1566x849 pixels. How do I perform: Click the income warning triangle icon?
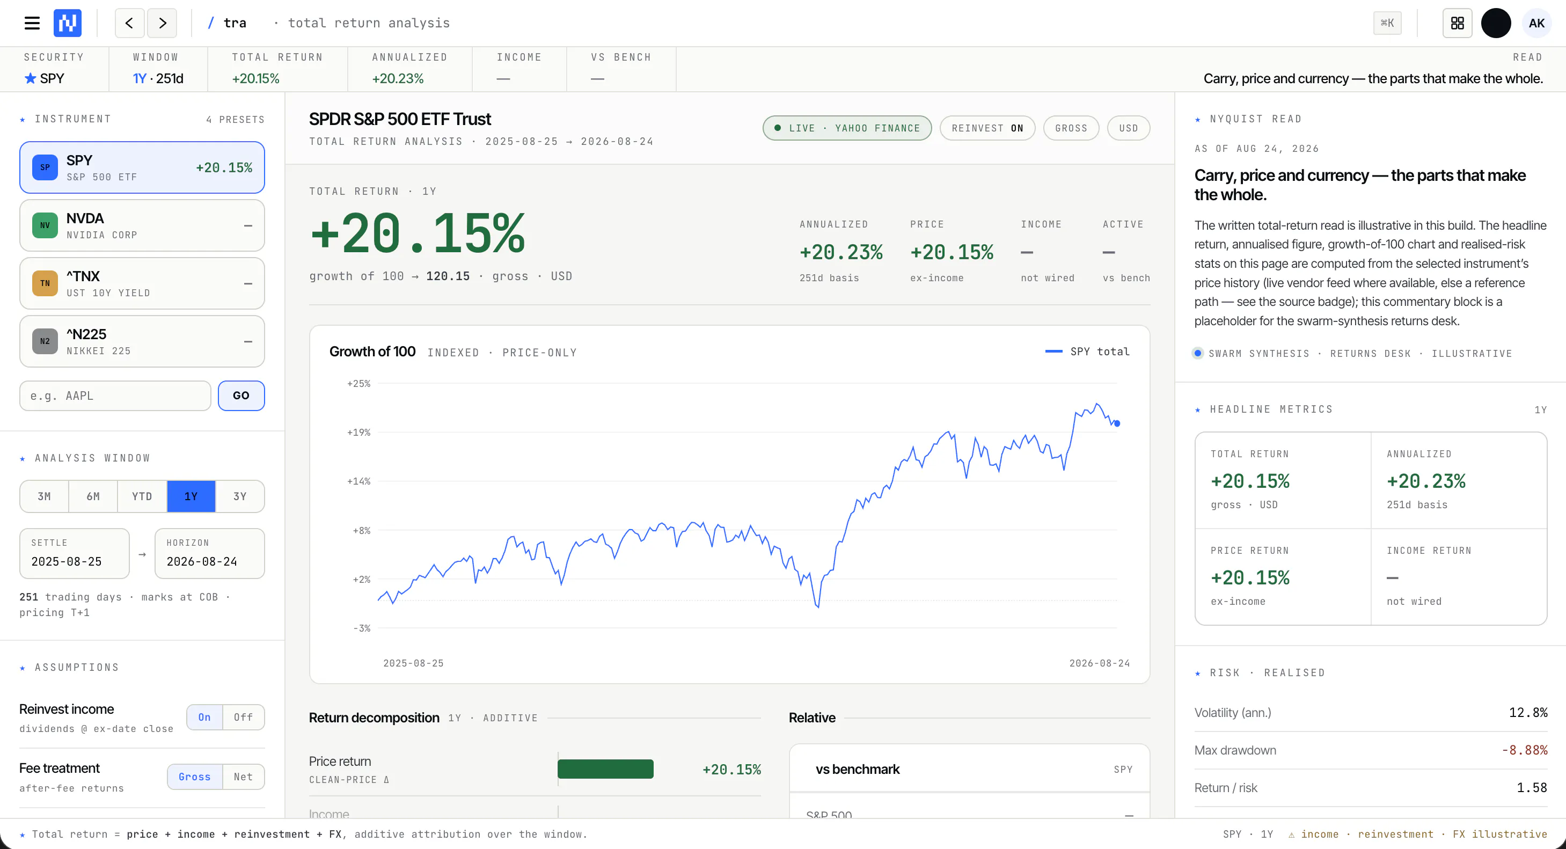1291,835
